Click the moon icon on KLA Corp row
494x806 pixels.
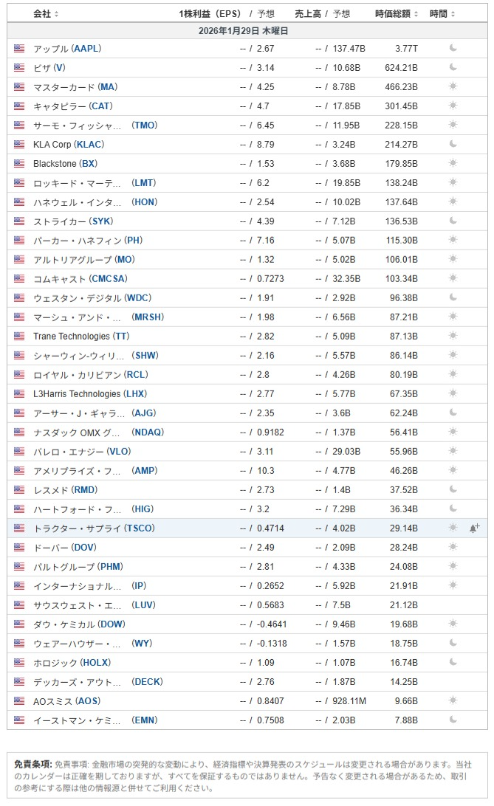453,145
